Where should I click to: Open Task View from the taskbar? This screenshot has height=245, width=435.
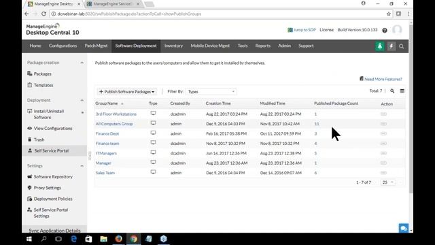pos(58,239)
